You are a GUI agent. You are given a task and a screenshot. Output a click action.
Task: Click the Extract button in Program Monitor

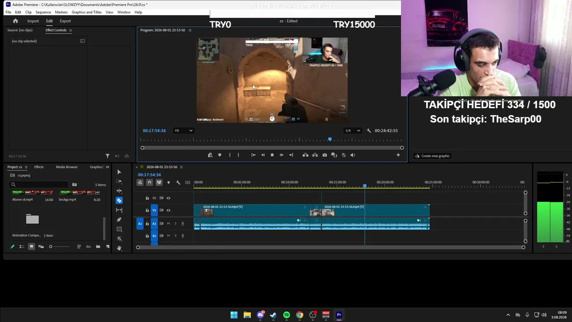pos(315,155)
